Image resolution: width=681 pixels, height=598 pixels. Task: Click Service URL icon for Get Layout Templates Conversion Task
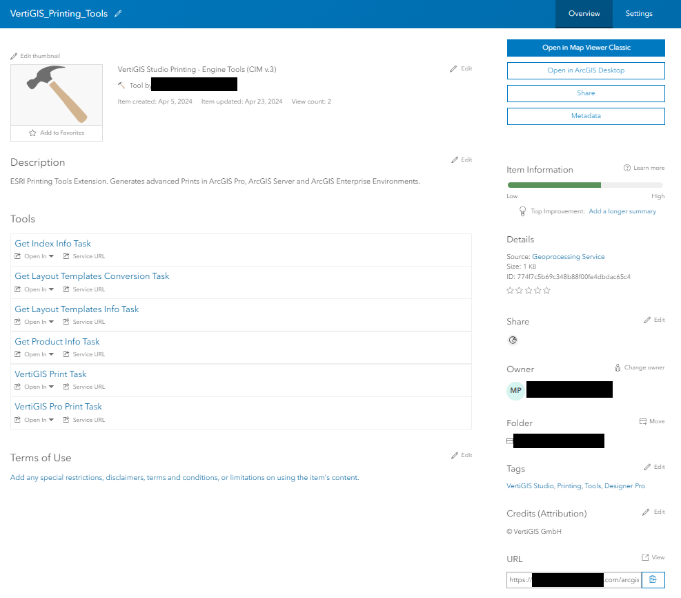click(66, 289)
